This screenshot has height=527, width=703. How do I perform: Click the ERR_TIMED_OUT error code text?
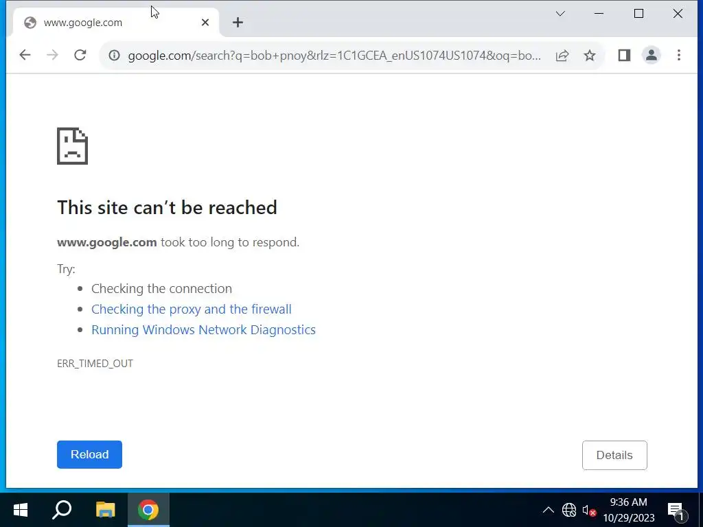[95, 364]
